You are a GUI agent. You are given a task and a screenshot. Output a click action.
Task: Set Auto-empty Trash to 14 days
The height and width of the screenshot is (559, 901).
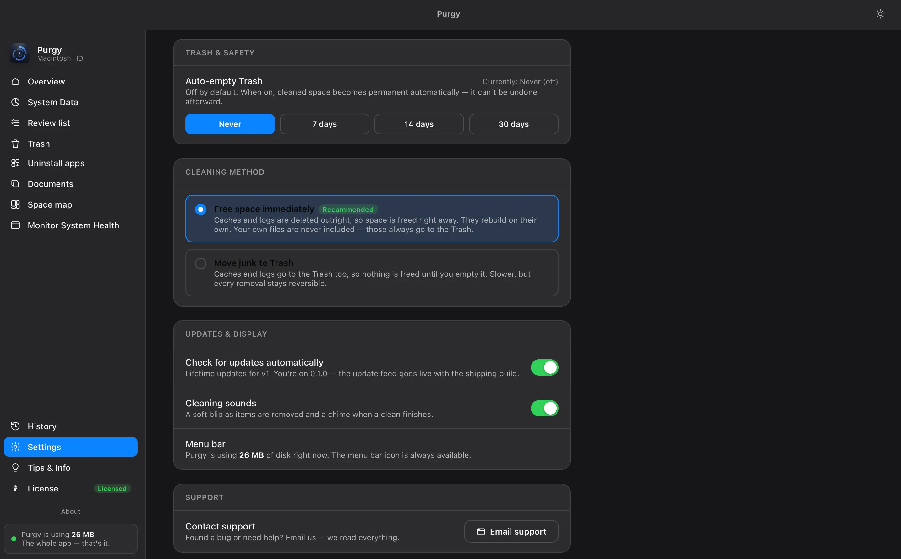coord(419,124)
